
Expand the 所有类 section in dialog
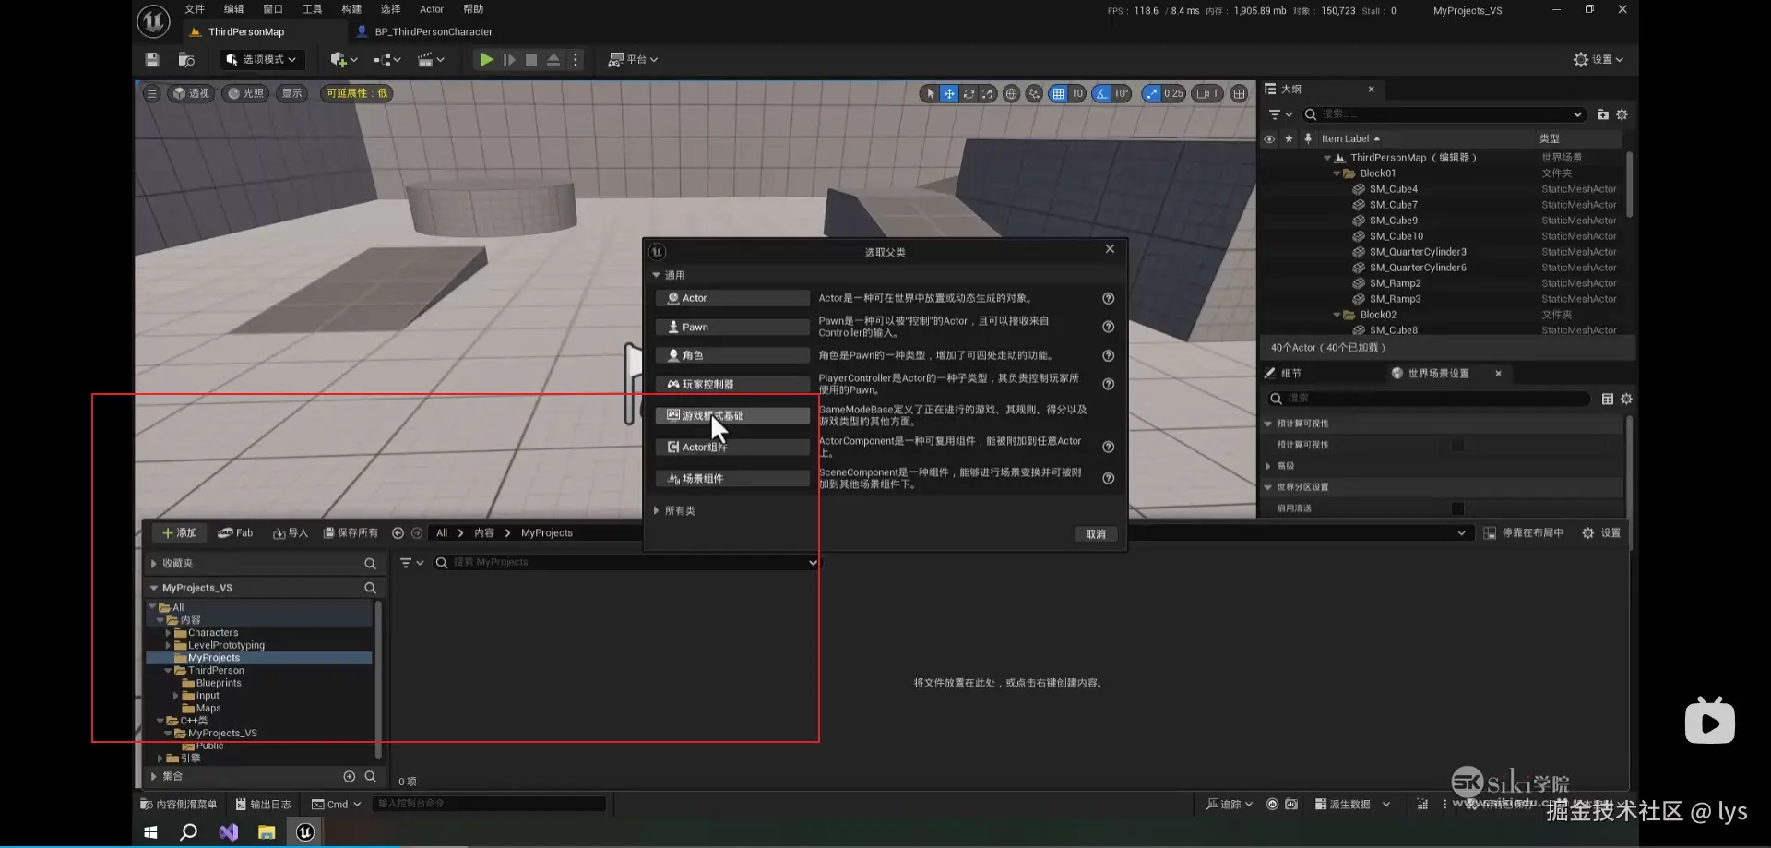[x=657, y=511]
